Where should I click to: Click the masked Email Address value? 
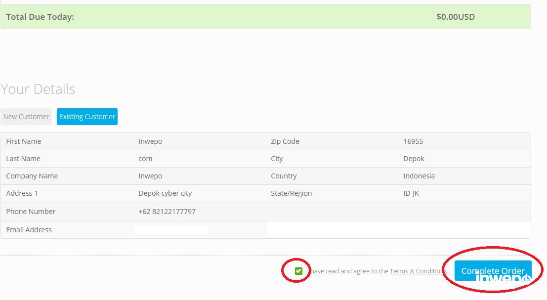[x=172, y=229]
